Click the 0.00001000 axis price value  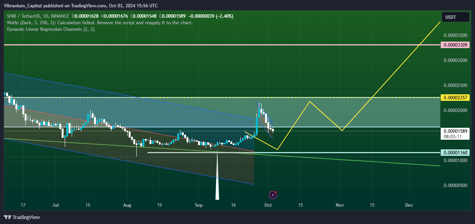point(455,160)
